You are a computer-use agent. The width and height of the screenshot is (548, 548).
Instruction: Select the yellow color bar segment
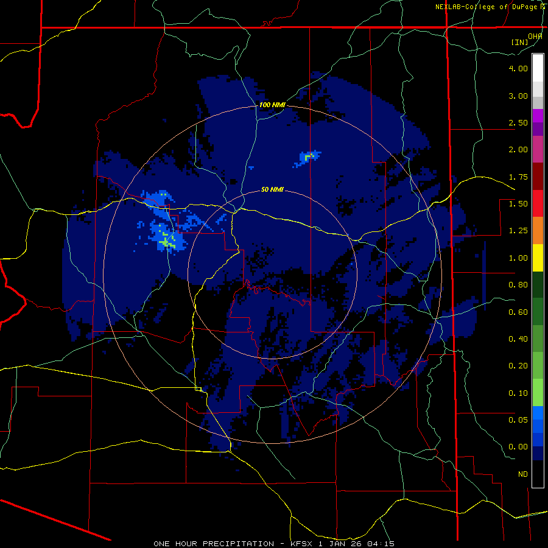click(538, 258)
